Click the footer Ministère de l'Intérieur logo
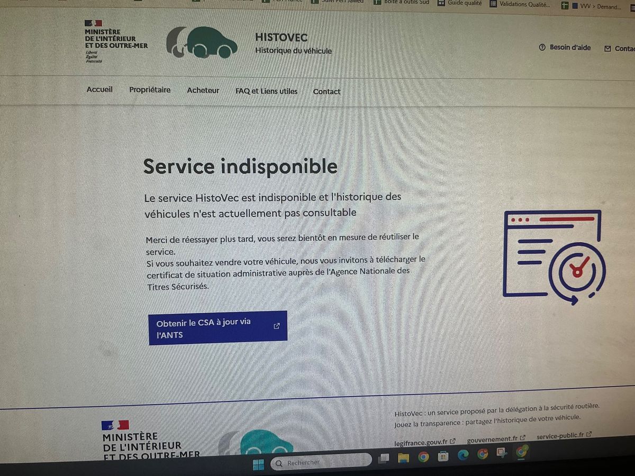635x476 pixels. [x=151, y=439]
